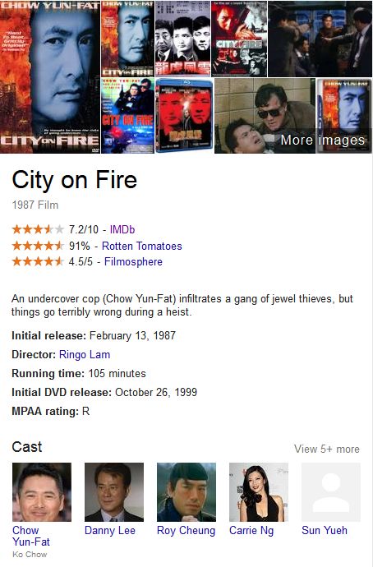Click Carrie Ng's cast photo
Viewport: 373px width, 567px height.
coord(259,492)
